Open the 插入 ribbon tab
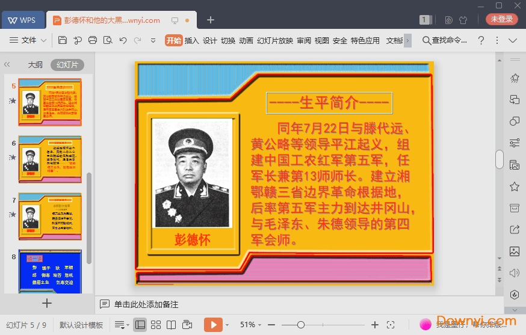This screenshot has height=335, width=526. [191, 40]
